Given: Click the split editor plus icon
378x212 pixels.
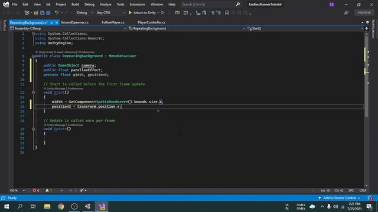Looking at the screenshot, I should pyautogui.click(x=366, y=28).
